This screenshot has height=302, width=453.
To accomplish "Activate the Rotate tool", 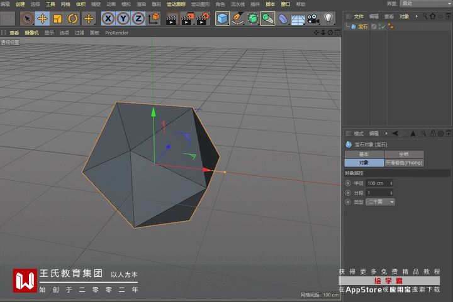I will click(x=73, y=19).
